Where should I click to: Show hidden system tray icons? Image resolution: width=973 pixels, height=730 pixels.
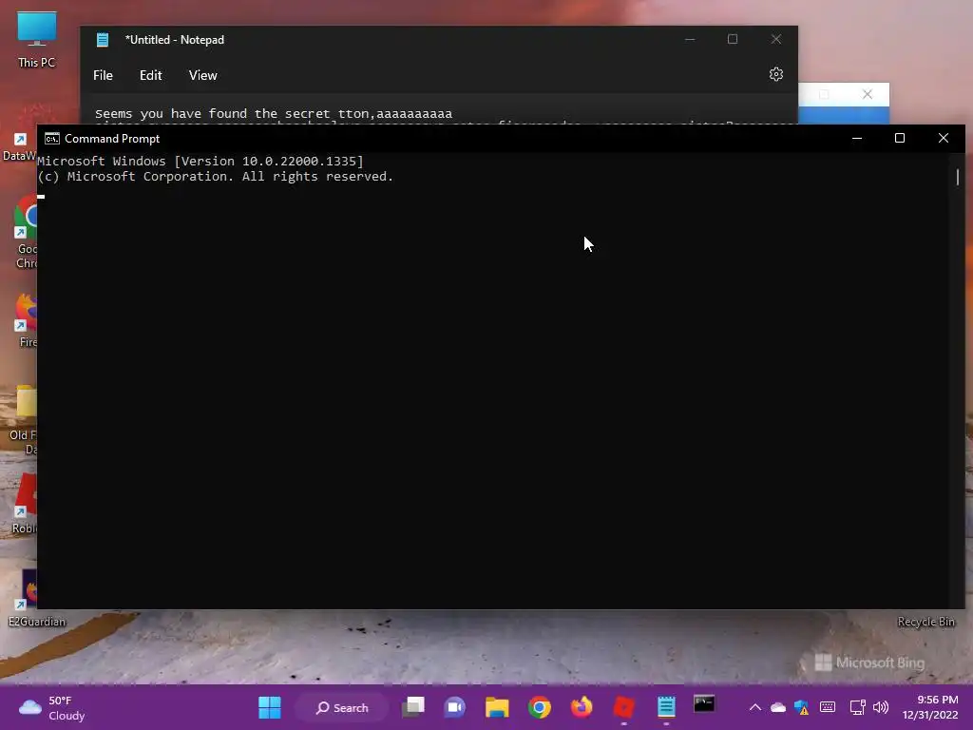coord(754,707)
